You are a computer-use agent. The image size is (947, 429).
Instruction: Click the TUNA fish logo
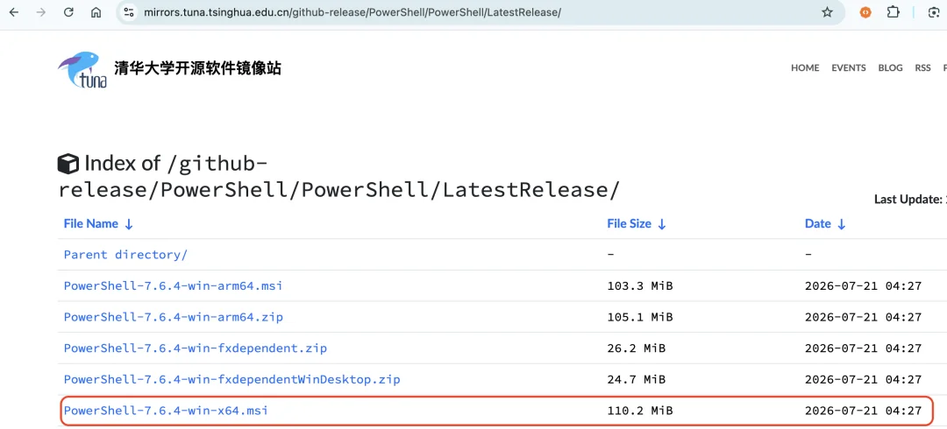tap(82, 69)
